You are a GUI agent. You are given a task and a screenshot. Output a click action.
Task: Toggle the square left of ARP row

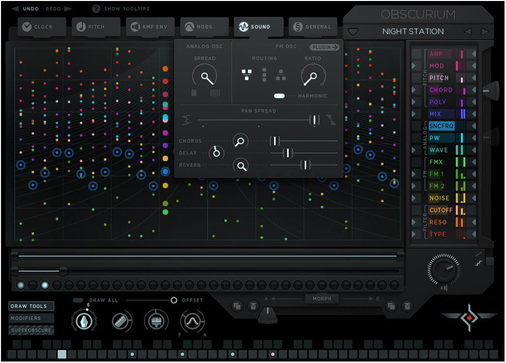[417, 54]
